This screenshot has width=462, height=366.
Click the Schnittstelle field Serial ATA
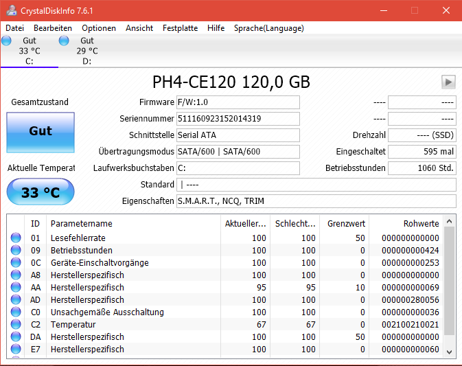tap(238, 135)
